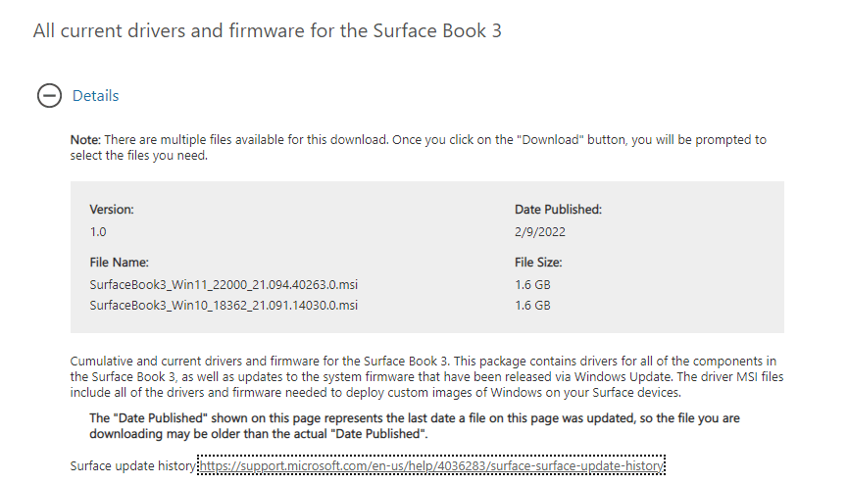Click the SurfaceBook3_Win11_22000 msi file name

tap(224, 284)
